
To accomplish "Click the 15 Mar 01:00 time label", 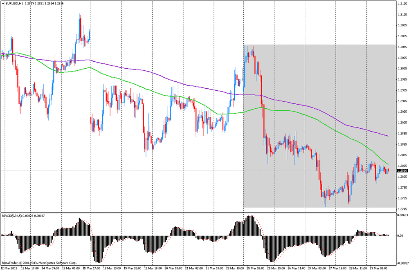I will point(70,268).
